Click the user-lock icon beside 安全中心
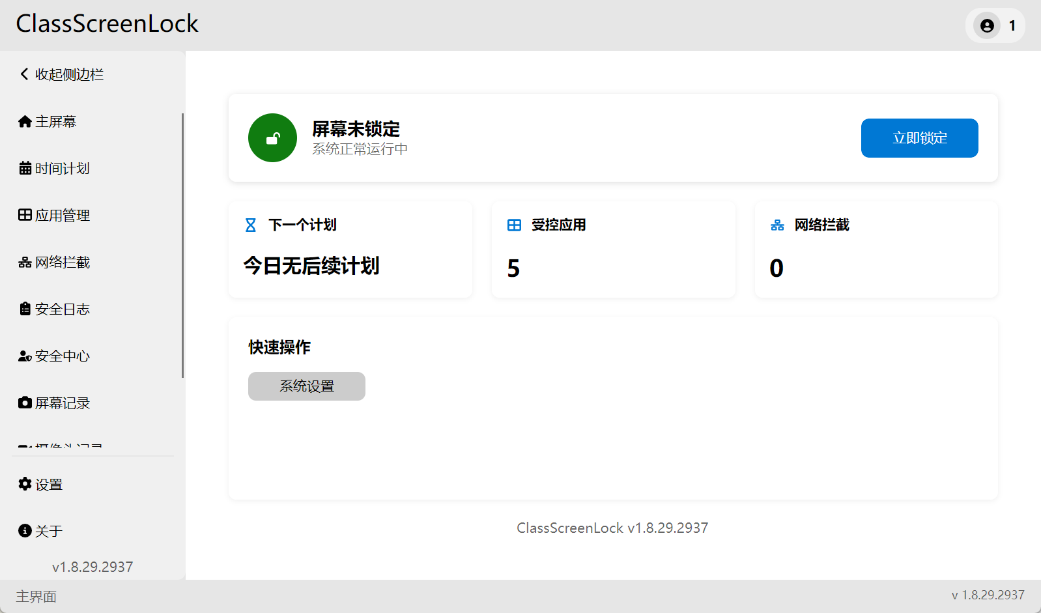This screenshot has width=1041, height=613. pyautogui.click(x=25, y=356)
